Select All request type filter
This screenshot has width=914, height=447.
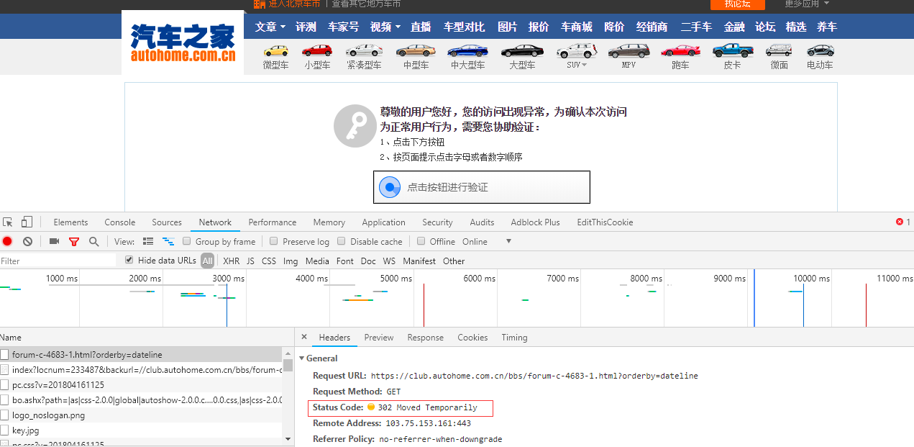tap(207, 261)
